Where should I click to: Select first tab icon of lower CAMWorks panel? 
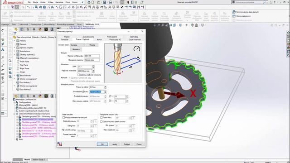[x=16, y=96]
